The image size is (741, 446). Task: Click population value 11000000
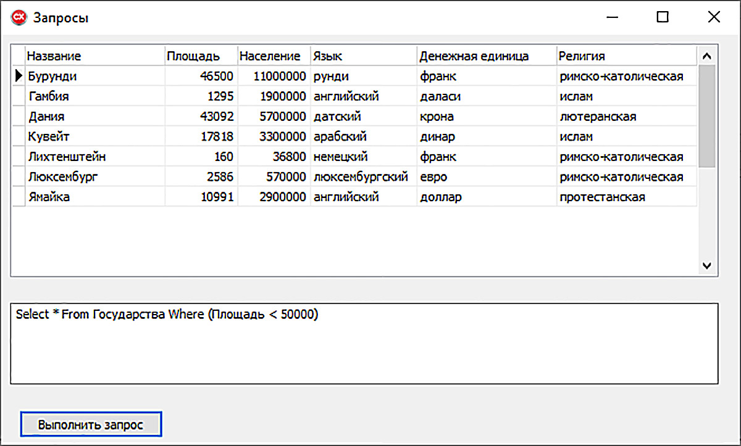point(274,76)
